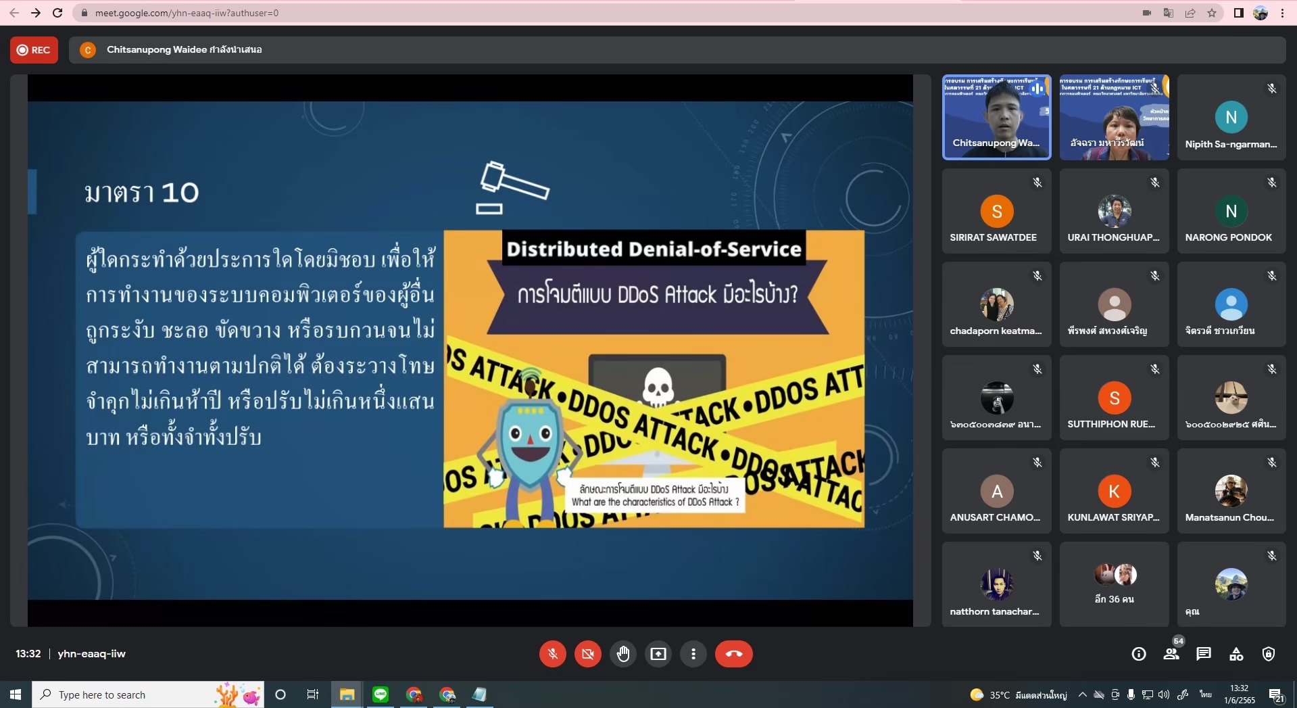
Task: Expand the hidden system tray icons
Action: pos(1082,694)
